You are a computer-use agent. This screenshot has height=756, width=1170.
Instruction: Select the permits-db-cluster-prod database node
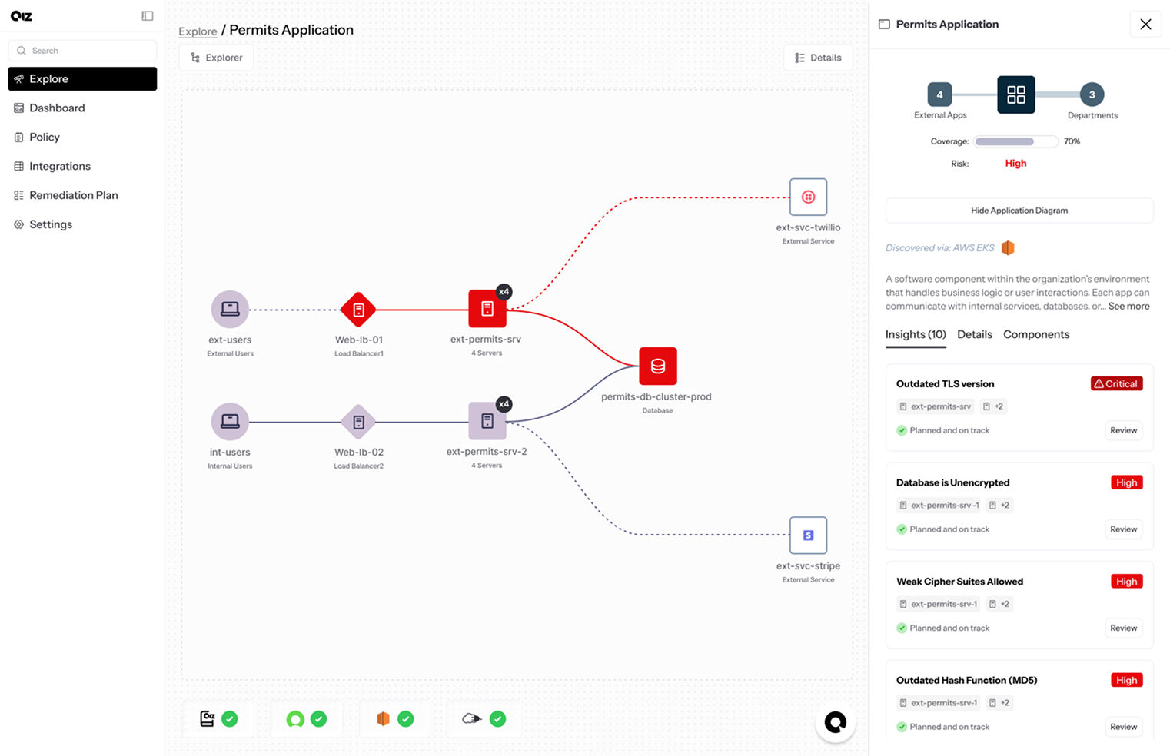[658, 366]
